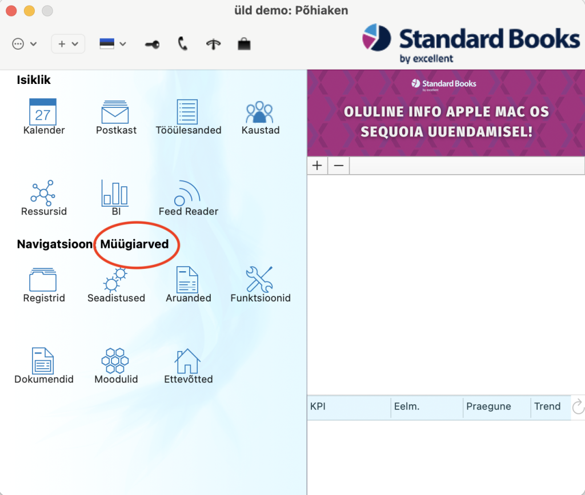585x495 pixels.
Task: Open the Kalender icon
Action: click(43, 112)
